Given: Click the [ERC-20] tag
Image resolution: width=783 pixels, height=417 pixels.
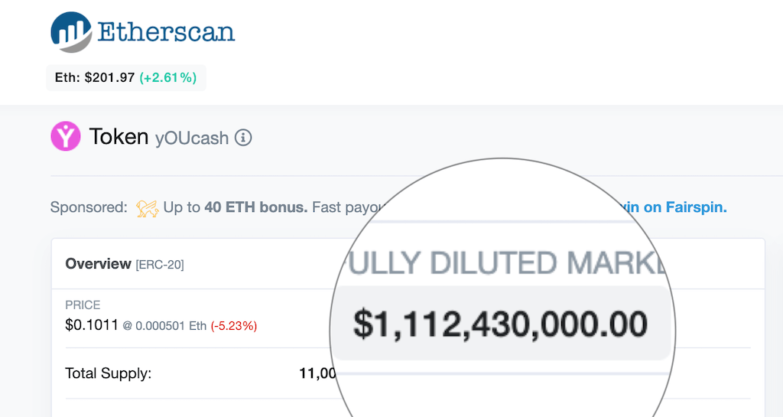Looking at the screenshot, I should click(x=160, y=265).
